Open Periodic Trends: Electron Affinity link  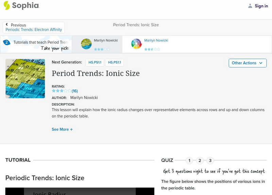pos(34,30)
